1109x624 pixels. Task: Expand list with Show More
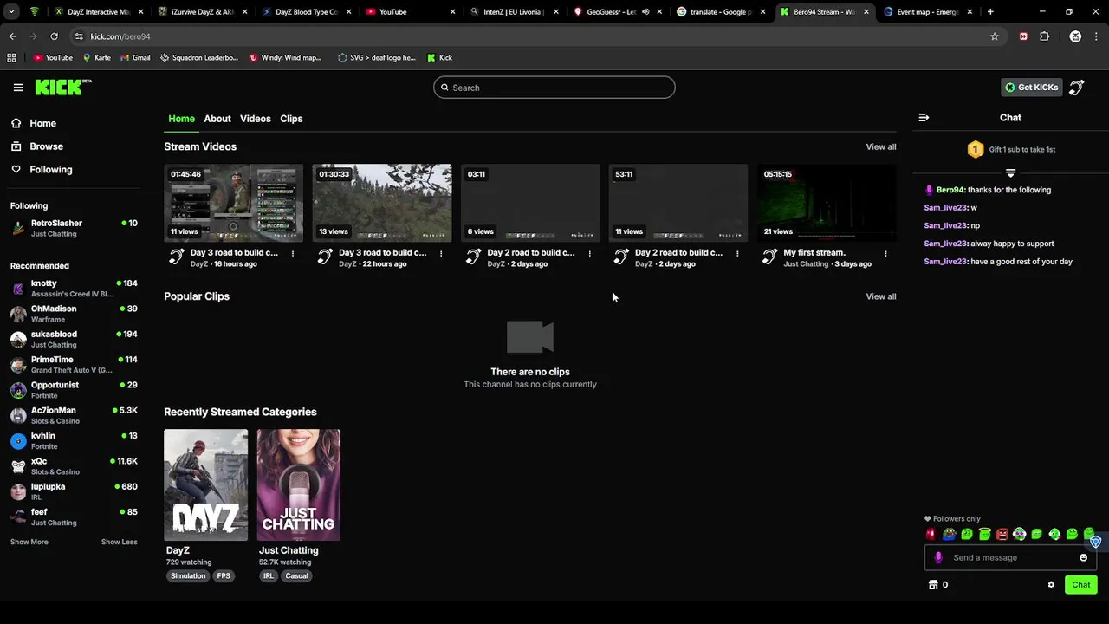[x=29, y=542]
